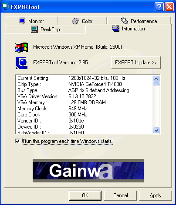Switch to the Monitor tab
Viewport: 176px width, 205px height.
31,21
